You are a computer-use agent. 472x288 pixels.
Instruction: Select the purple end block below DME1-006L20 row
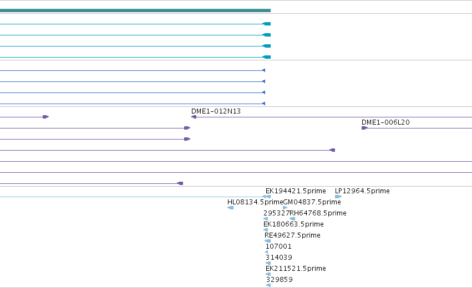point(332,150)
